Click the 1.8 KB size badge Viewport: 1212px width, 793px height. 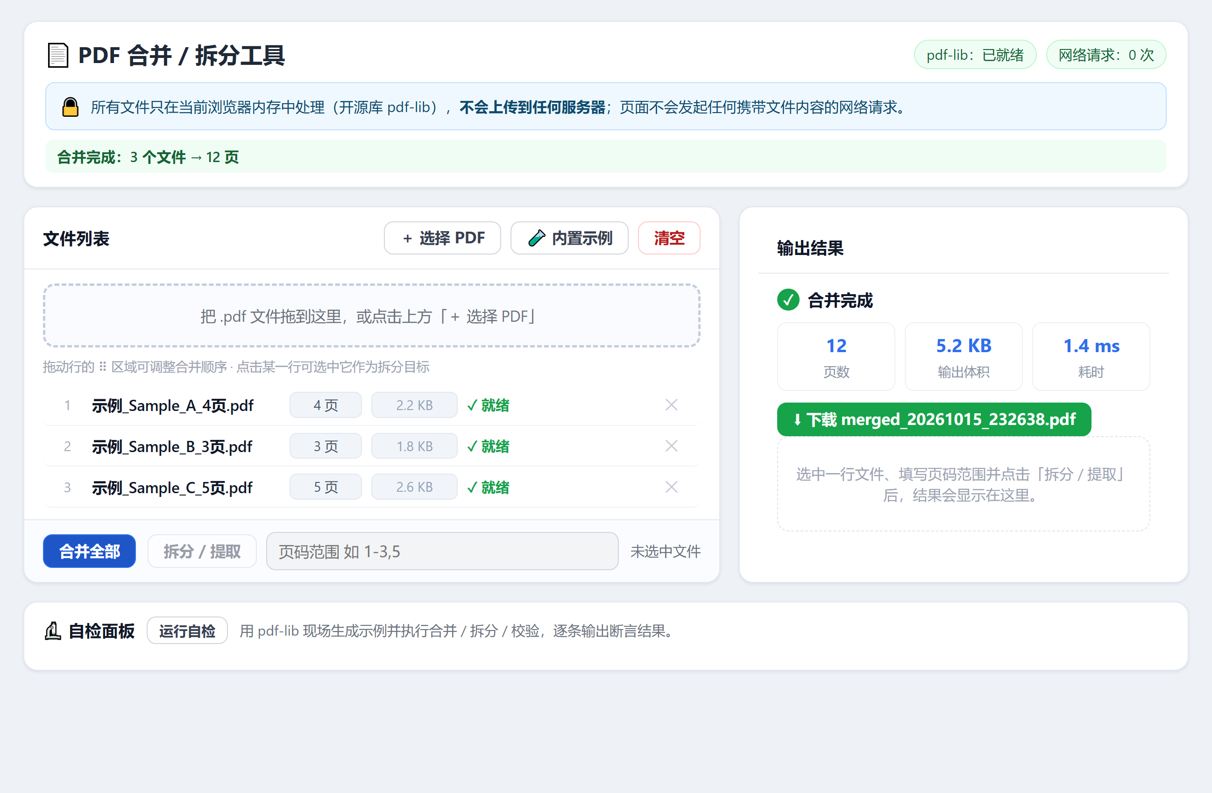(414, 446)
